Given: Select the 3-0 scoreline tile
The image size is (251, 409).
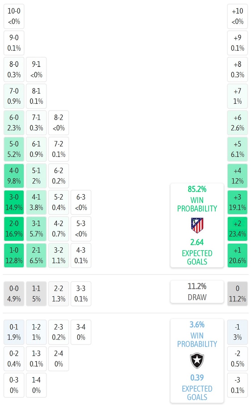Looking at the screenshot, I should [x=14, y=202].
